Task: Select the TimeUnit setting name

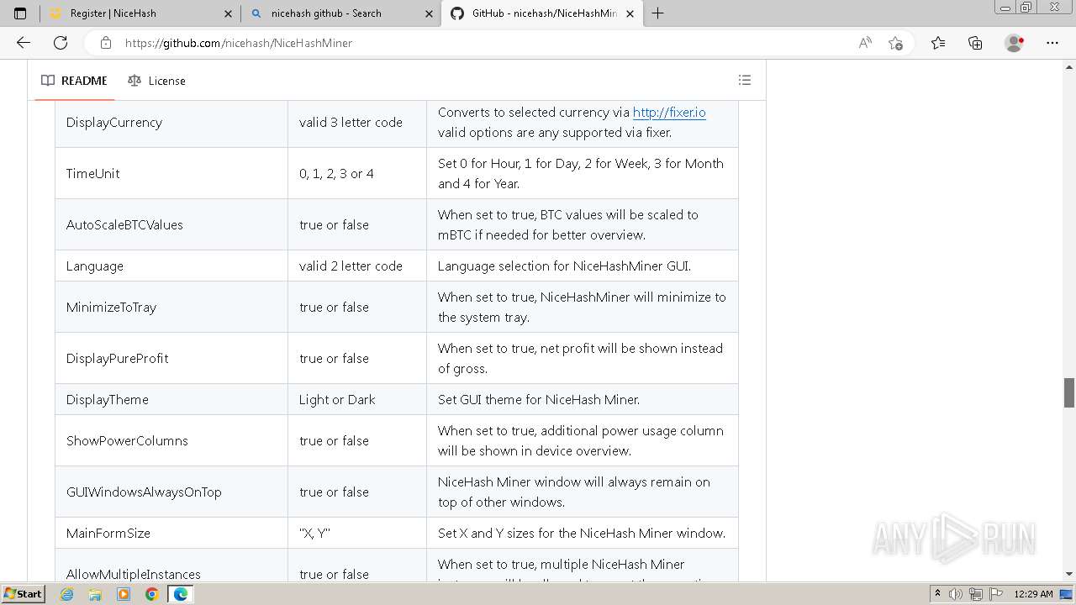Action: [92, 174]
